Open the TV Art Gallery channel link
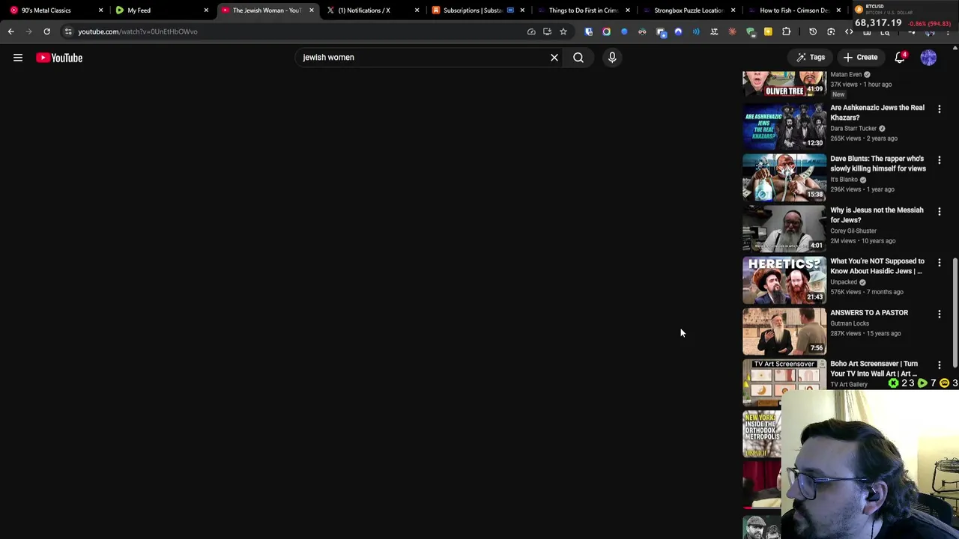The width and height of the screenshot is (959, 539). [x=849, y=385]
